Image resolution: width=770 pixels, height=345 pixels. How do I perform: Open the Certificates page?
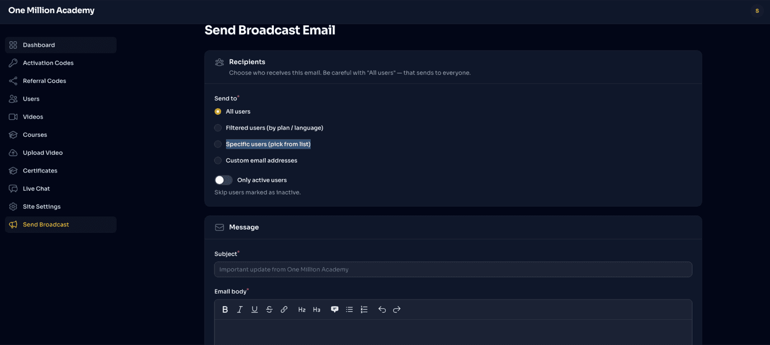61,171
